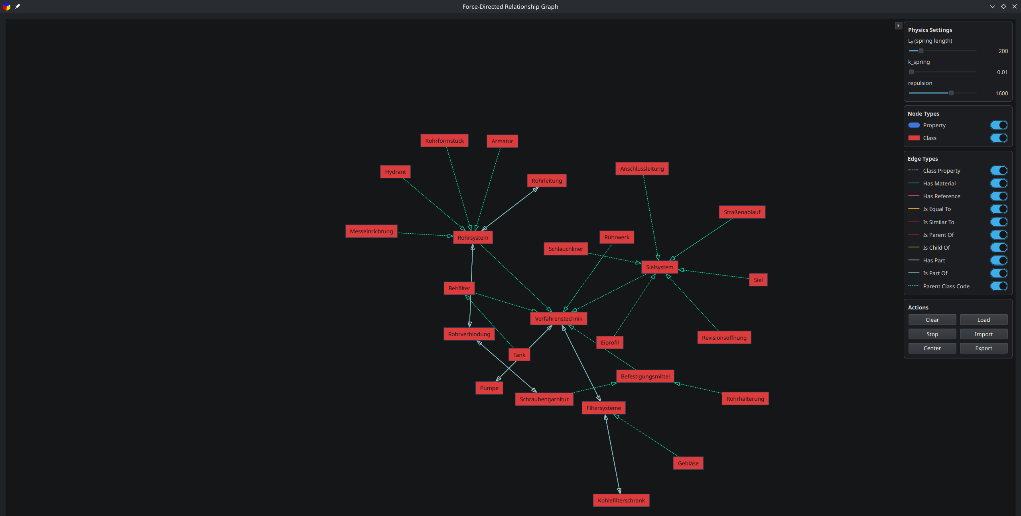This screenshot has width=1021, height=516.
Task: Open the chevron menu in the title bar
Action: tap(992, 6)
